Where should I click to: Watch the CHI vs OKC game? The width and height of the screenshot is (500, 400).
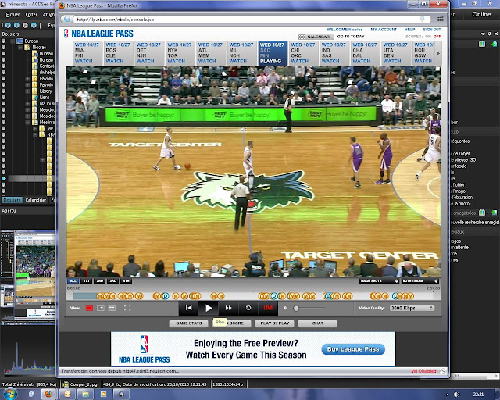[302, 53]
